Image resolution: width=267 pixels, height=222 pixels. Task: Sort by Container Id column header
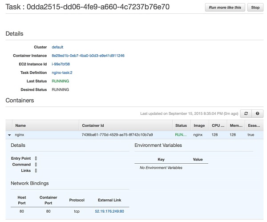click(93, 125)
